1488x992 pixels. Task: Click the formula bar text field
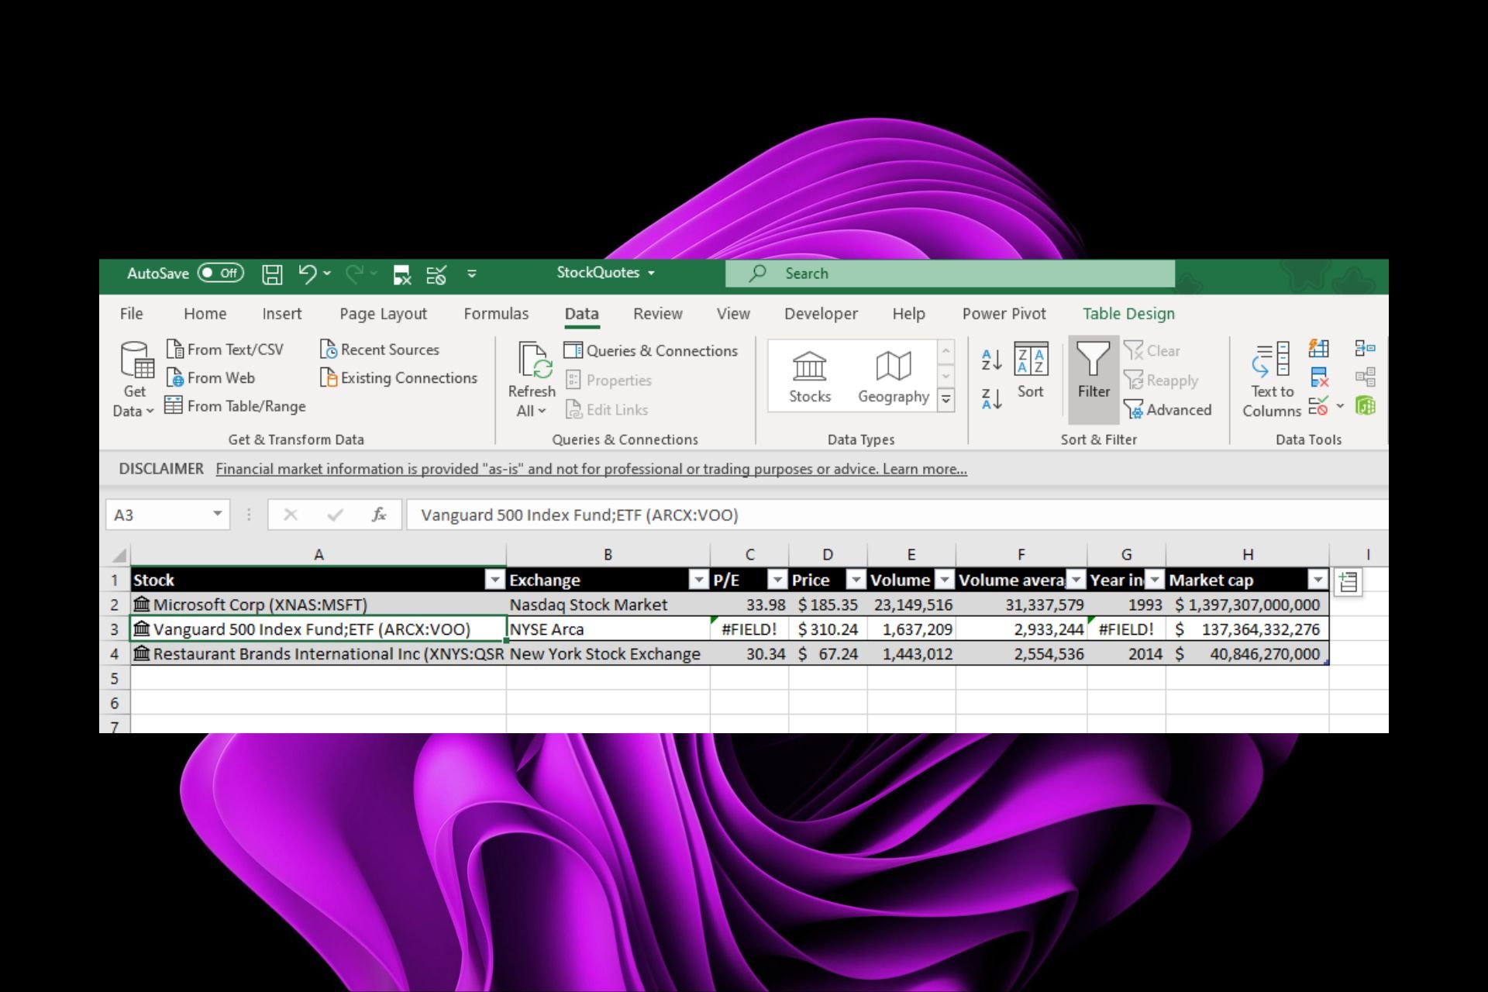click(x=897, y=515)
